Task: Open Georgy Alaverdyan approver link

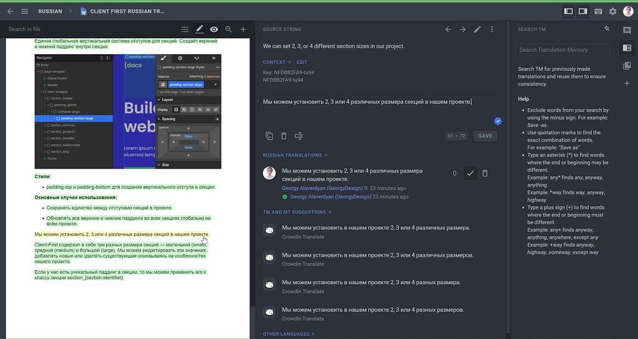Action: (330, 197)
